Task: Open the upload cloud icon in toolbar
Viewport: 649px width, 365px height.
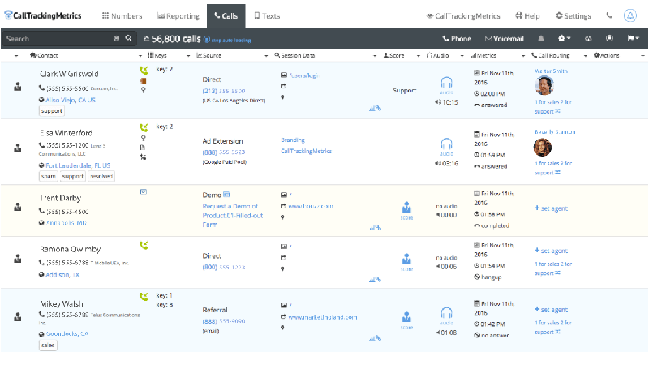Action: click(588, 38)
